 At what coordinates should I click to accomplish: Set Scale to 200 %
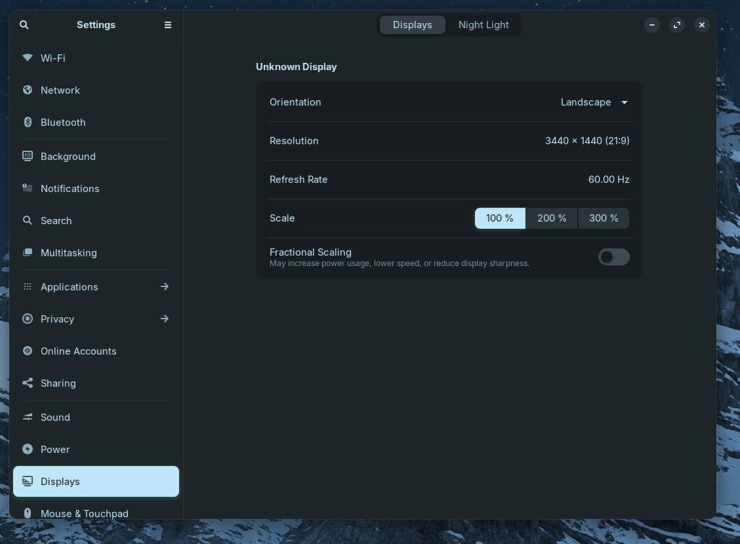[551, 218]
